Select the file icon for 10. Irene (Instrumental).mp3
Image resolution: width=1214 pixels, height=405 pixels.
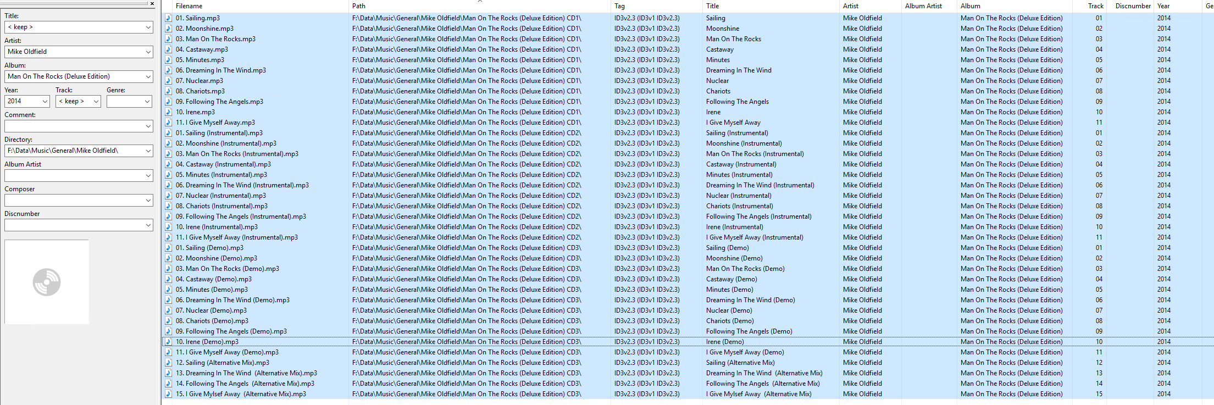click(168, 227)
